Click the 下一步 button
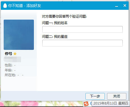This screenshot has height=107, width=130. click(95, 96)
